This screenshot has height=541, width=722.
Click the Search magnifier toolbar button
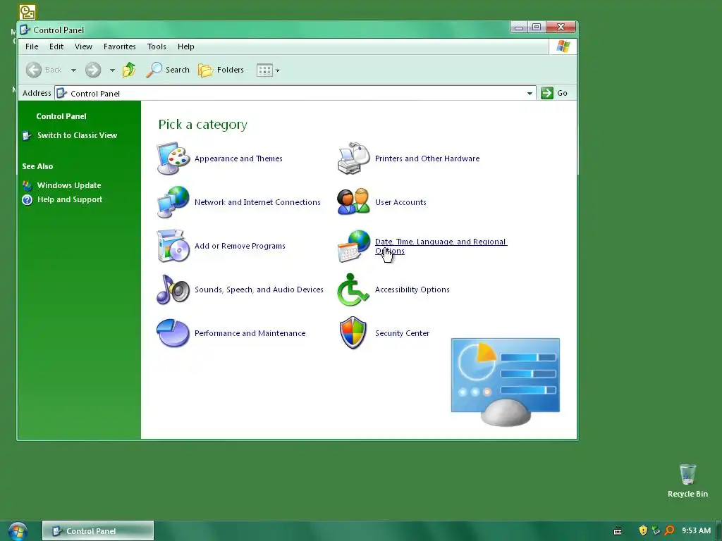168,70
